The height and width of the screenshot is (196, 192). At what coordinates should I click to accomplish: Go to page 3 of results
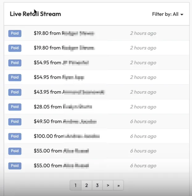click(x=97, y=185)
